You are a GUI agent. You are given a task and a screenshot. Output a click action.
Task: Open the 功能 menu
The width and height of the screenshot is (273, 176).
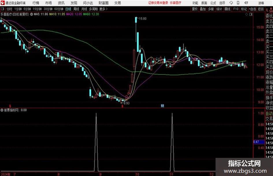(x=195, y=3)
